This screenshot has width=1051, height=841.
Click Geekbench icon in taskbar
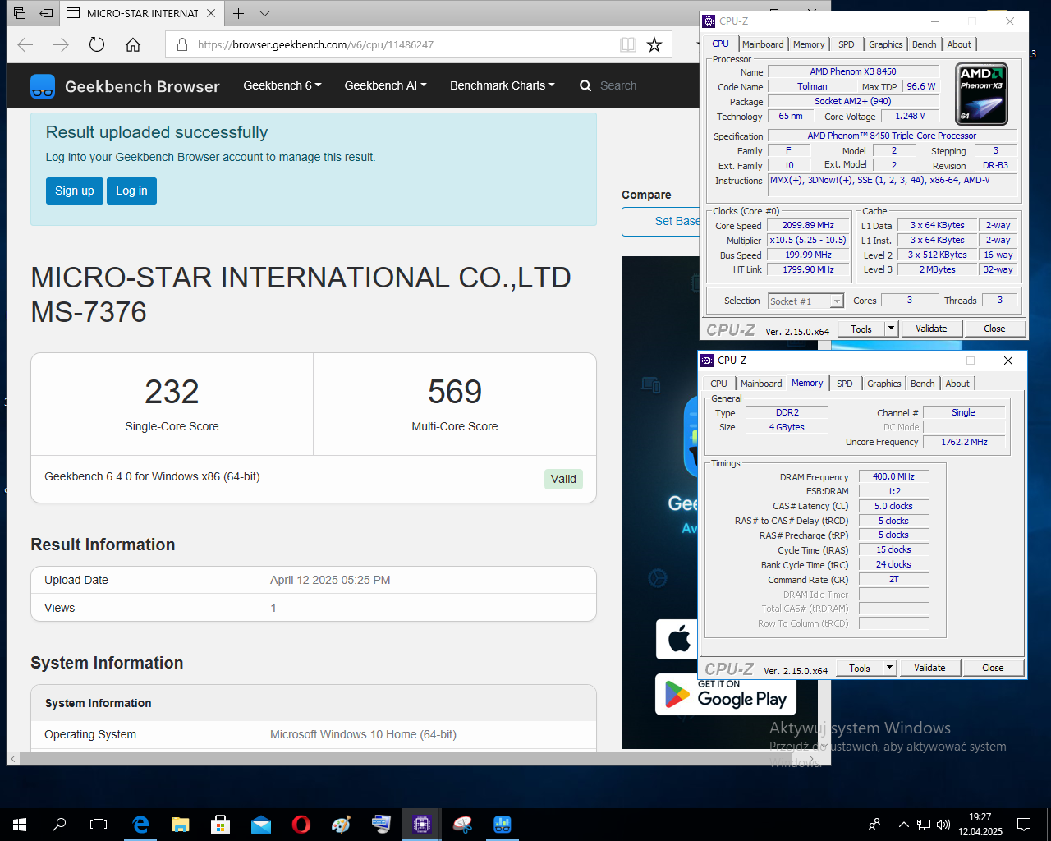503,825
